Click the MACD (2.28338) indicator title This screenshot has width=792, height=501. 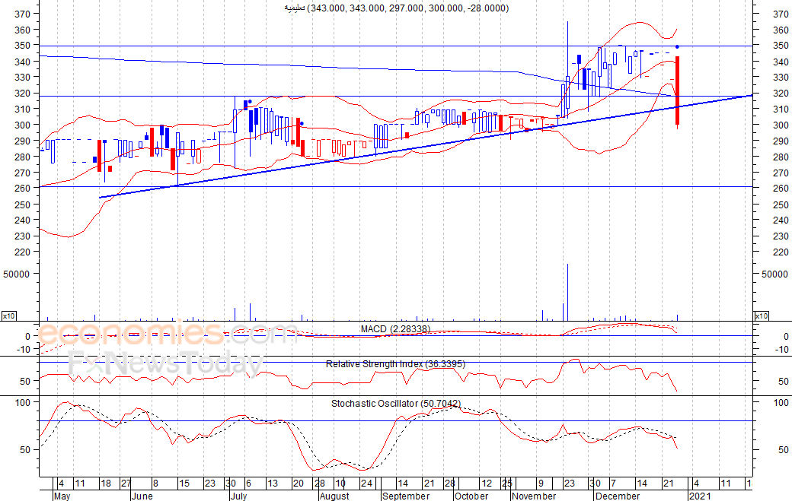pos(395,329)
